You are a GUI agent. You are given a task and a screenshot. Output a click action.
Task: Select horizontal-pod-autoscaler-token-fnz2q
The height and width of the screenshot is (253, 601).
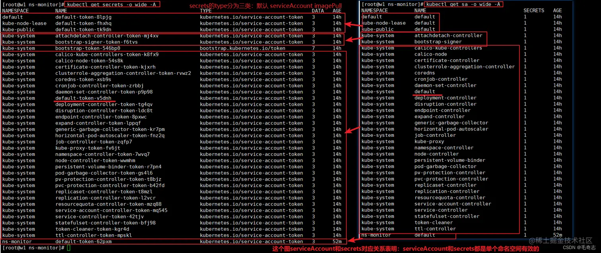[x=110, y=136]
